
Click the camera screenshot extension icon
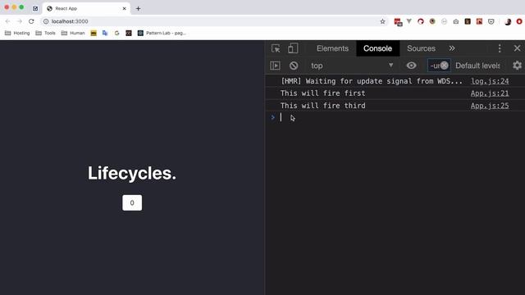coord(456,21)
